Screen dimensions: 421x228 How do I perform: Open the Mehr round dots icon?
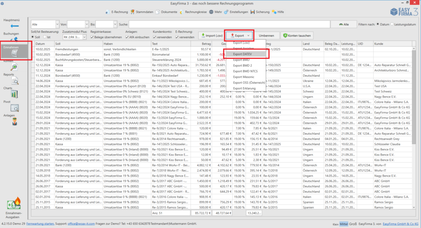coord(211,12)
